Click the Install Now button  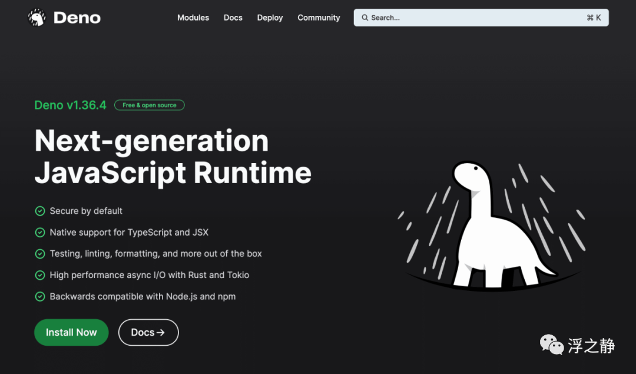point(71,332)
